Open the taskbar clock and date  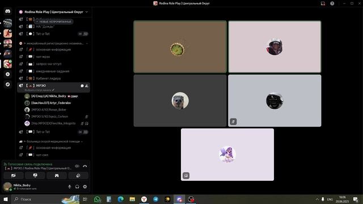tap(342, 199)
